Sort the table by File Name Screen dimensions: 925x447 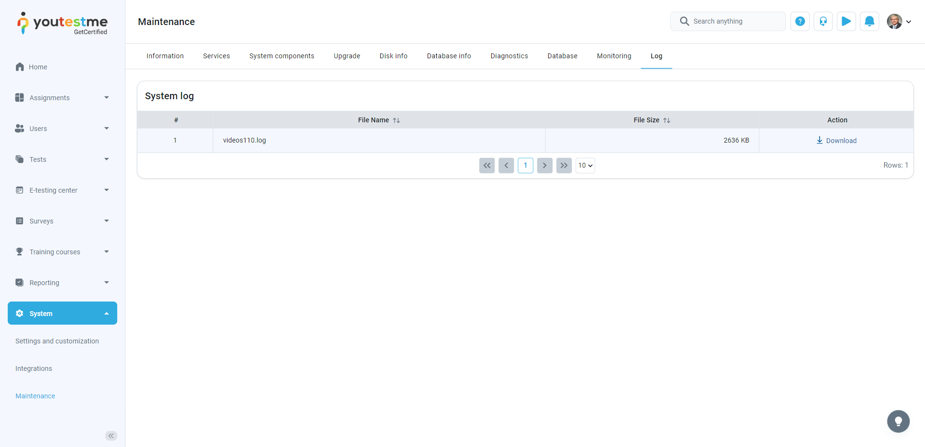pyautogui.click(x=396, y=120)
